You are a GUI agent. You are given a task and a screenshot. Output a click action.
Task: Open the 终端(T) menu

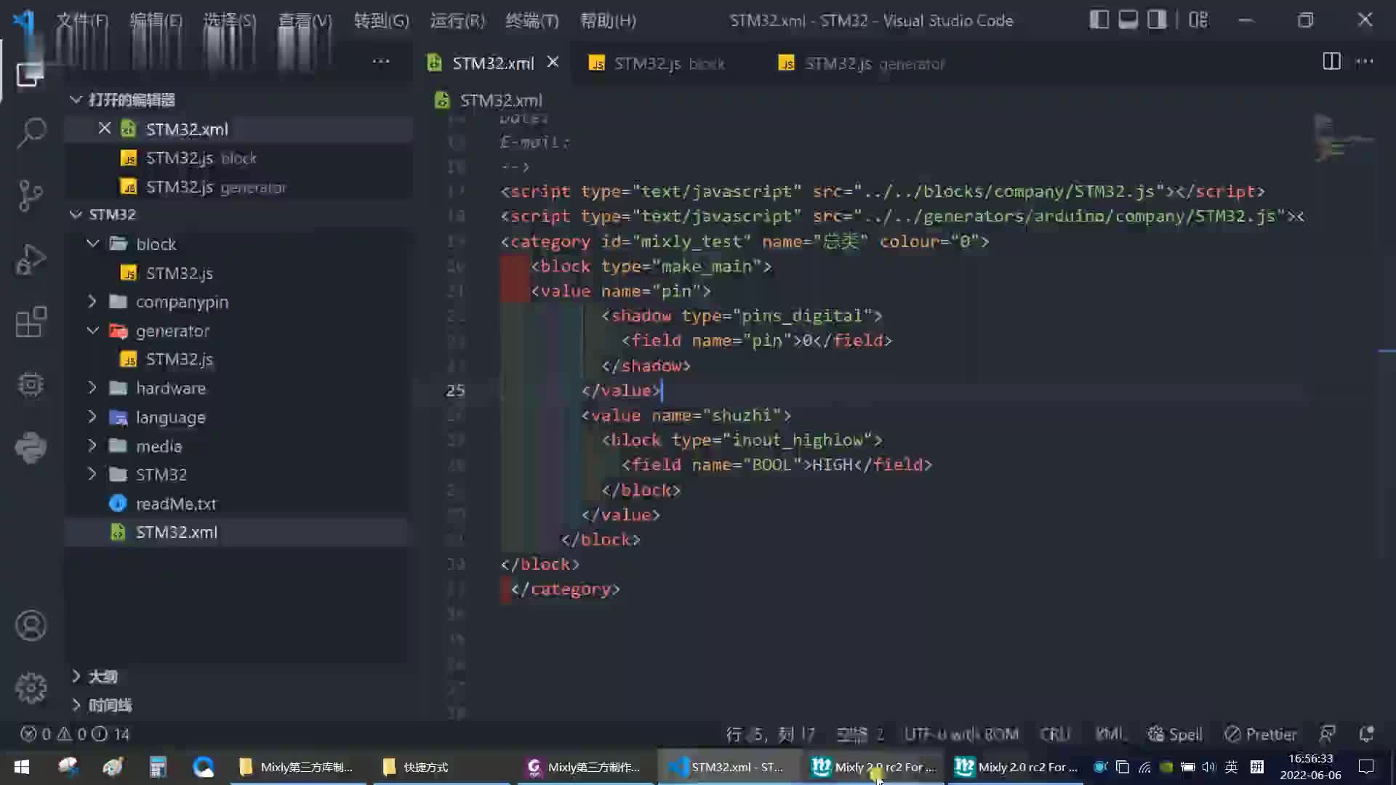click(x=532, y=20)
